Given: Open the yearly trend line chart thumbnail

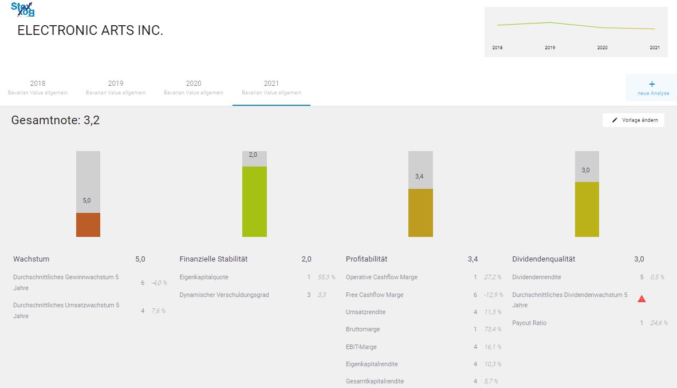Looking at the screenshot, I should coord(576,32).
